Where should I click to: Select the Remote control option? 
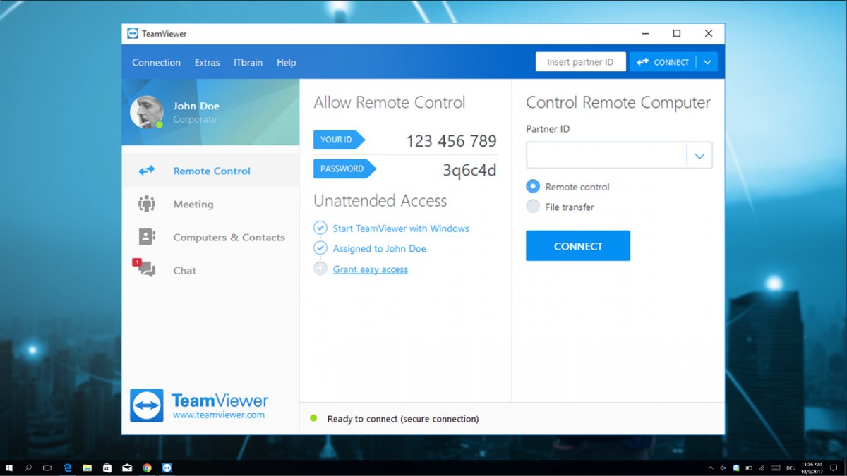(533, 186)
